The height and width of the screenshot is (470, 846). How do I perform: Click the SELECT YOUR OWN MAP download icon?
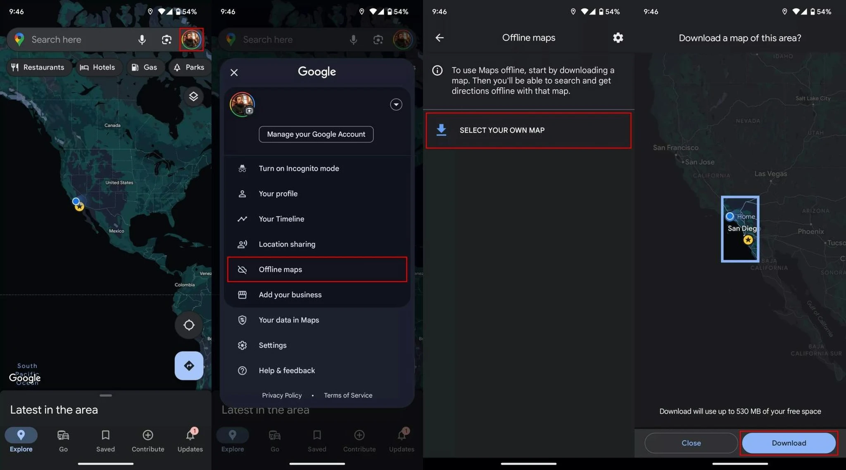[442, 130]
